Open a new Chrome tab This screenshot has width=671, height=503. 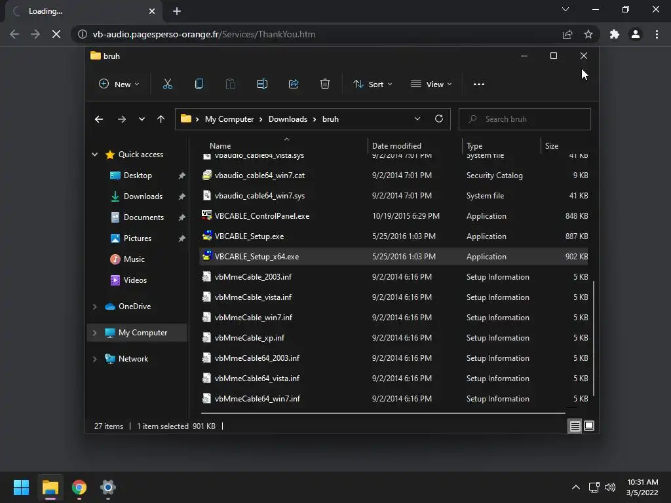[x=177, y=11]
